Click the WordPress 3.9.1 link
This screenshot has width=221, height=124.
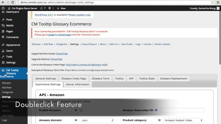coord(44,15)
